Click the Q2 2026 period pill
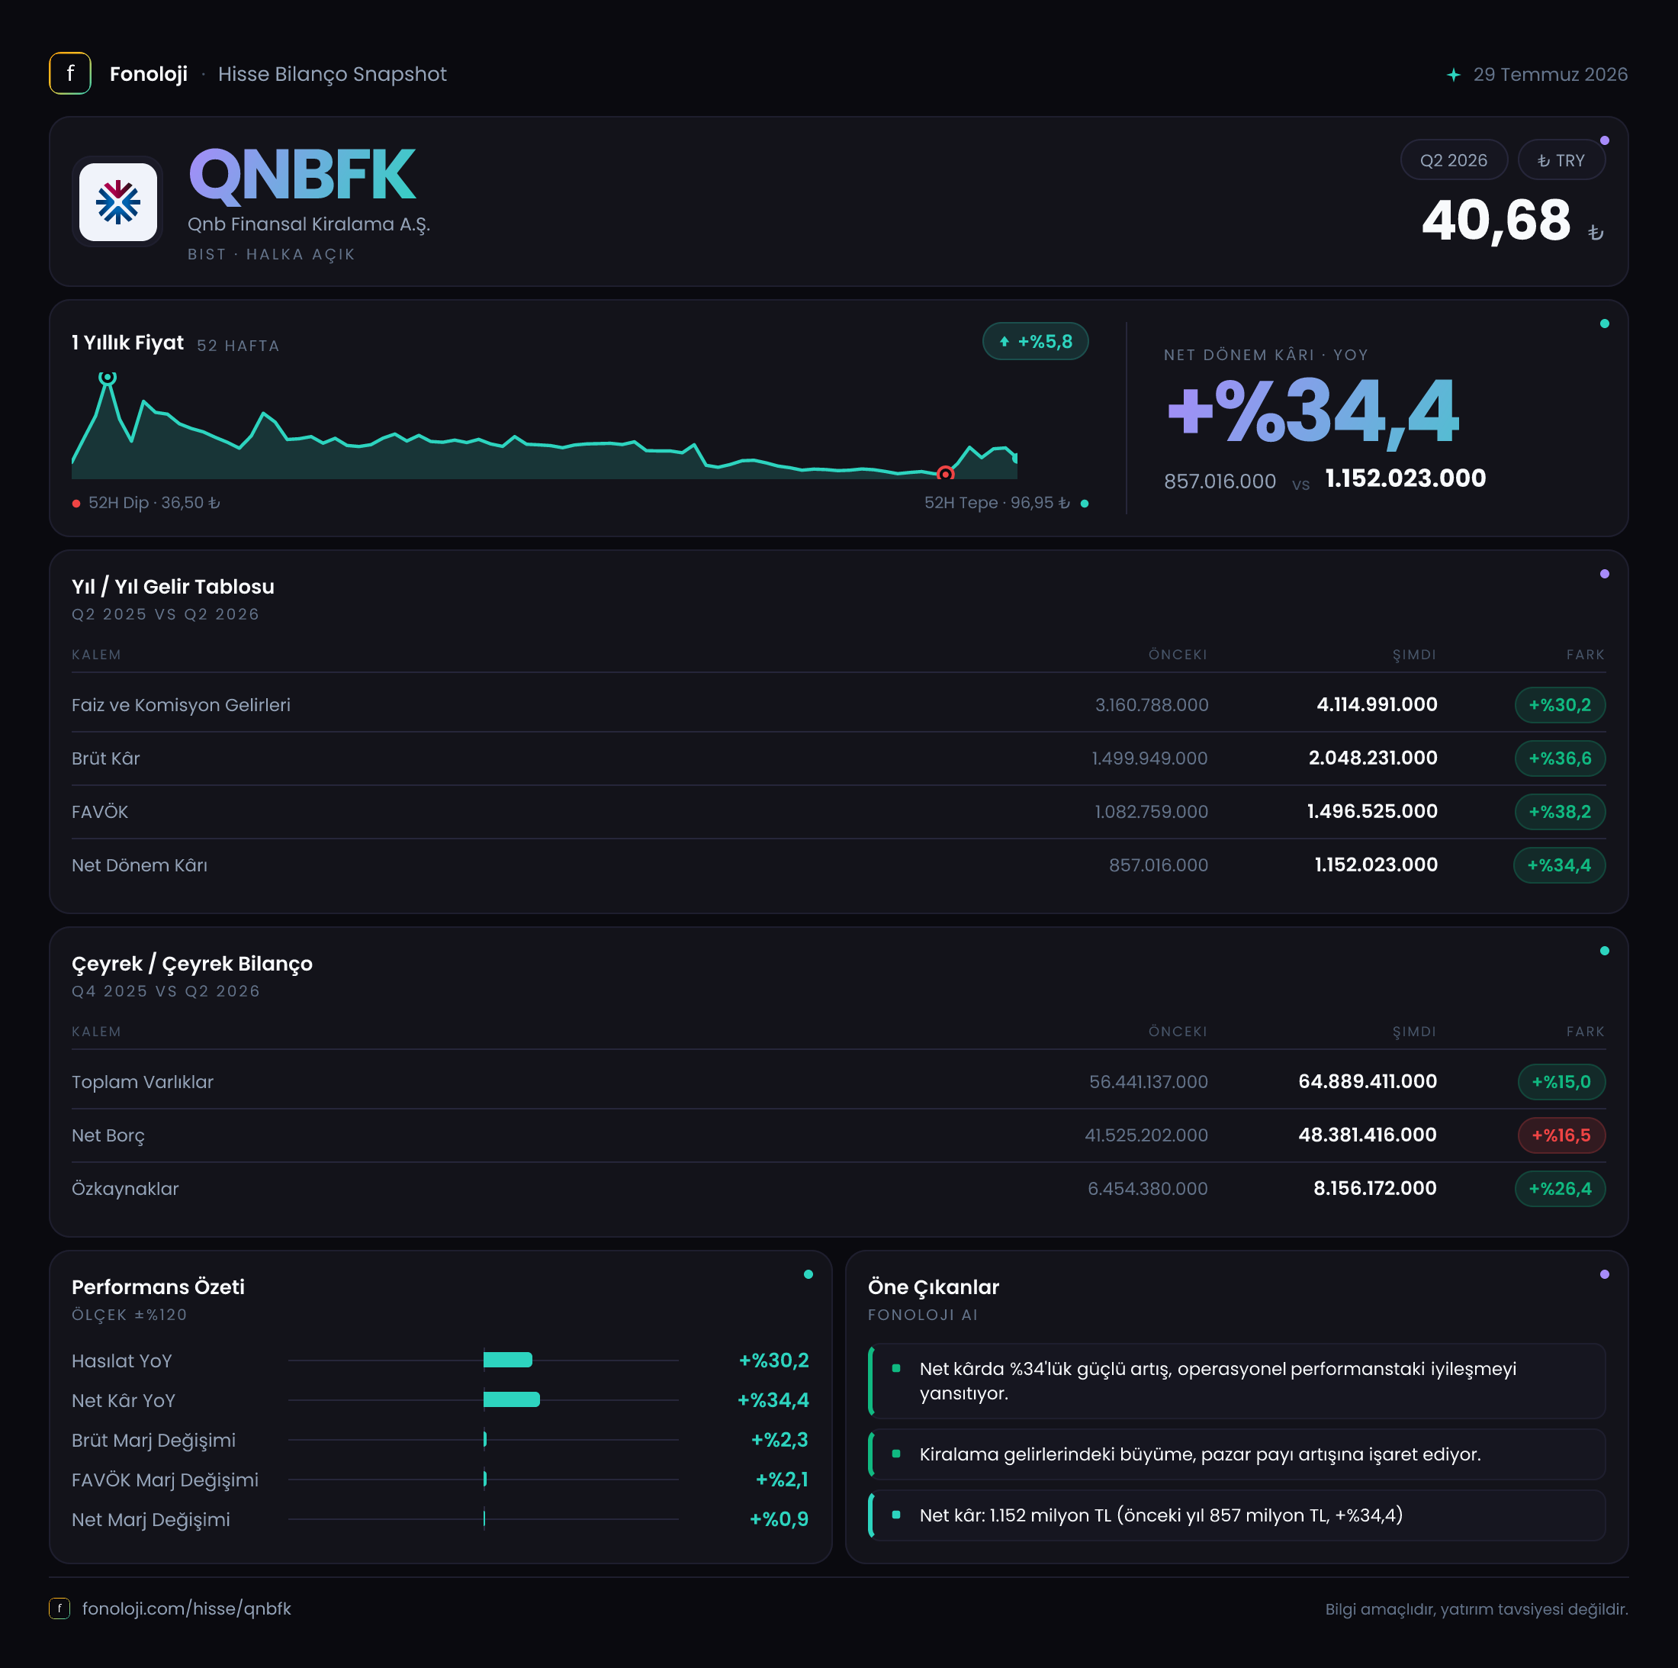1678x1668 pixels. coord(1454,159)
